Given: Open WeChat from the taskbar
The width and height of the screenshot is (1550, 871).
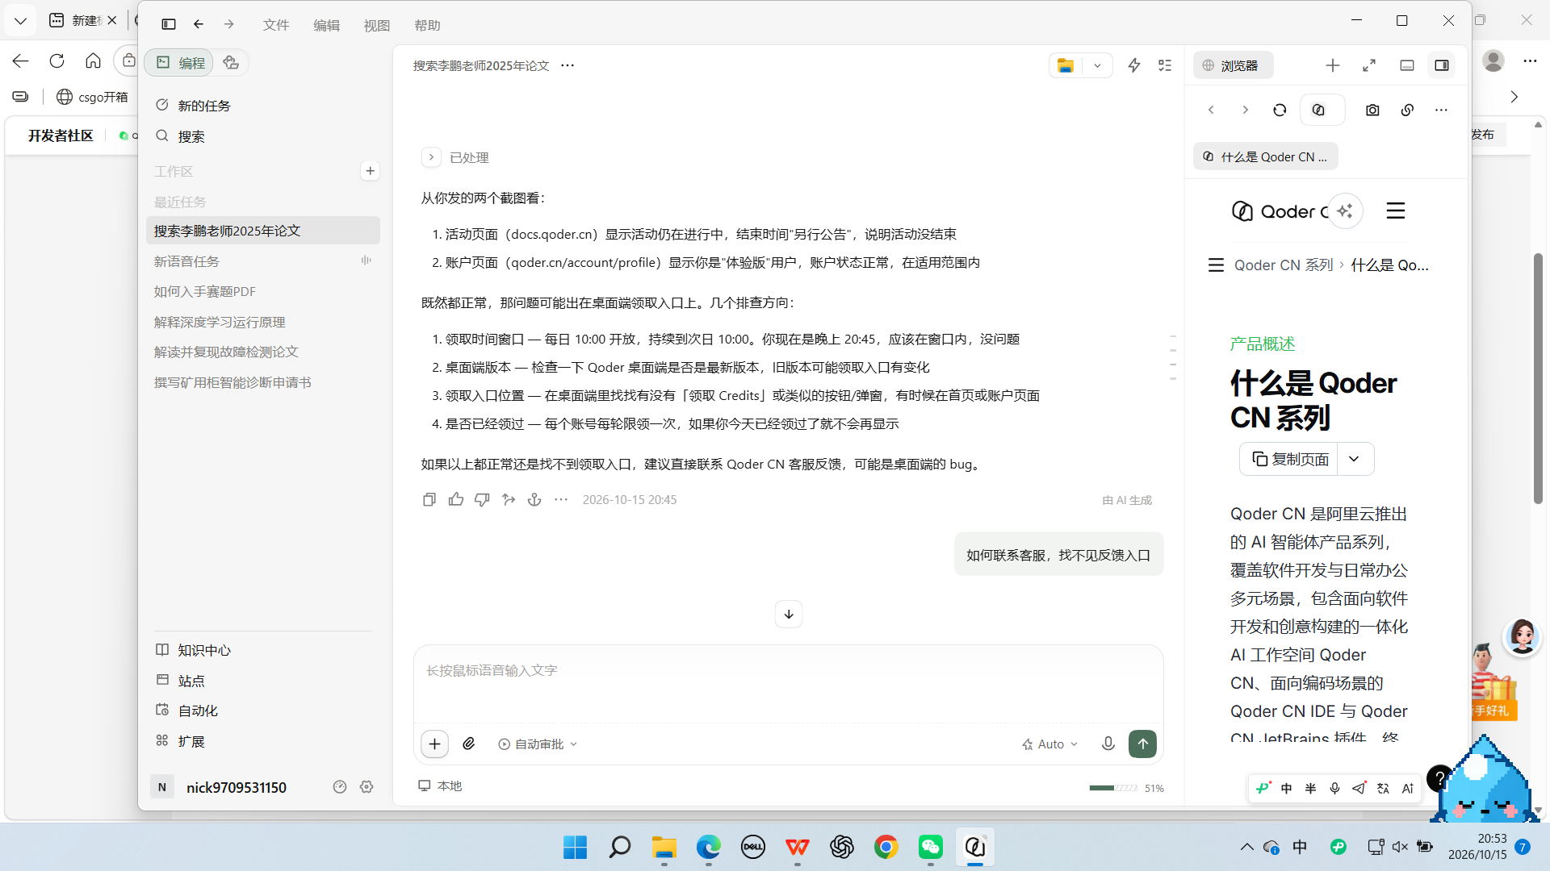Looking at the screenshot, I should 930,847.
